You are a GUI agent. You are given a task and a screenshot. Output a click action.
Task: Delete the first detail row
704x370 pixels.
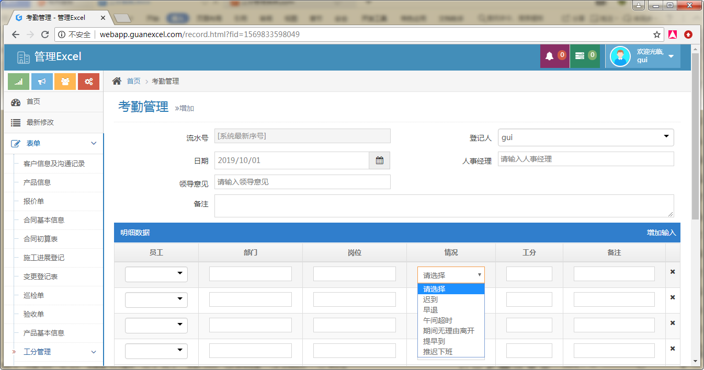673,272
